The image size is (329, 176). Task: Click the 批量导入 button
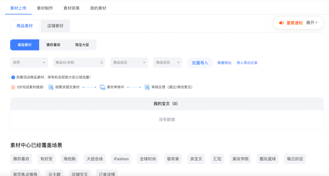[200, 62]
